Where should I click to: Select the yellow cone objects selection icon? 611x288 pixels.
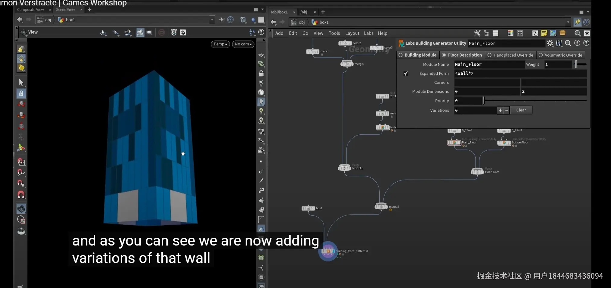click(x=21, y=49)
